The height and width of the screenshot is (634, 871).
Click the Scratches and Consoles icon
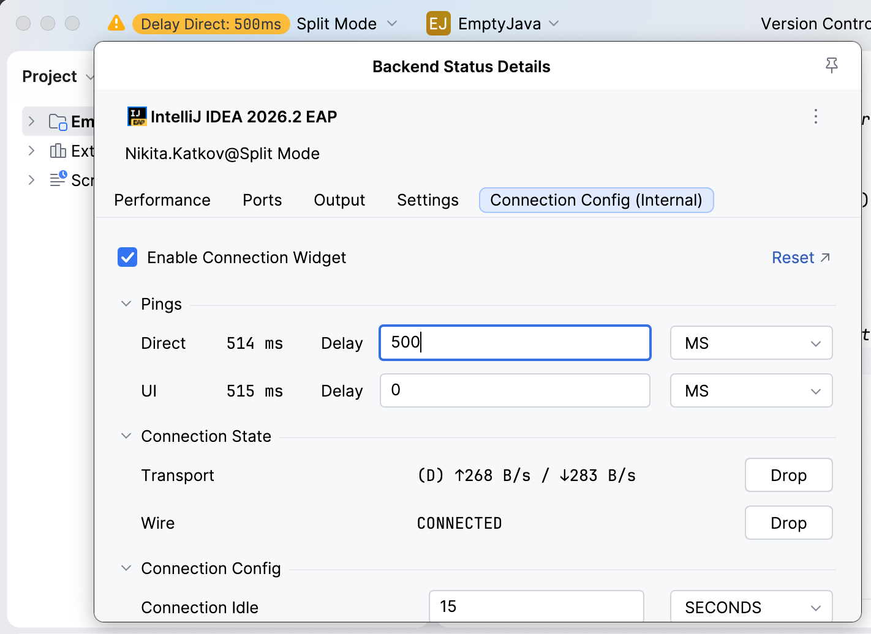pos(58,179)
